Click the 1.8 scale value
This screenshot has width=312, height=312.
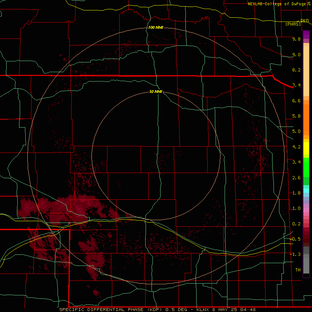point(296,193)
